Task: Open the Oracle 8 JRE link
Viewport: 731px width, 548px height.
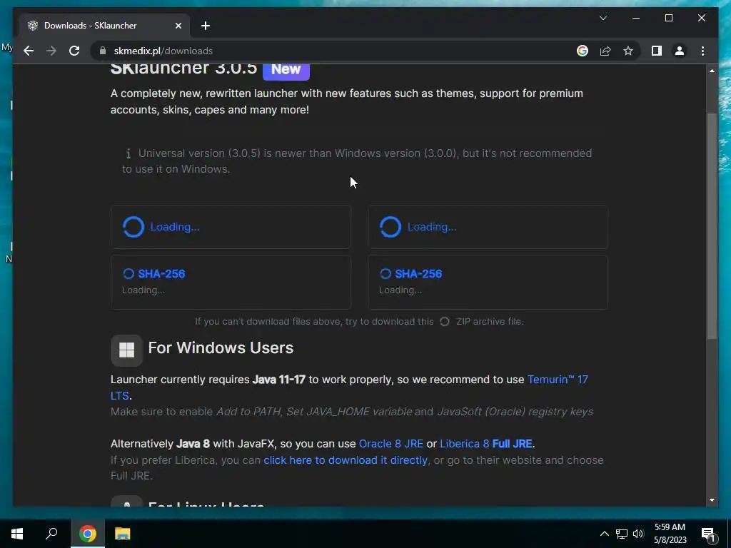Action: [x=390, y=444]
